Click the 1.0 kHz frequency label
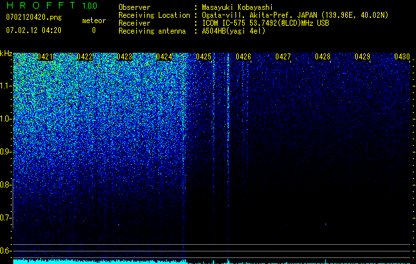Viewport: 416px width, 264px height. click(x=5, y=119)
